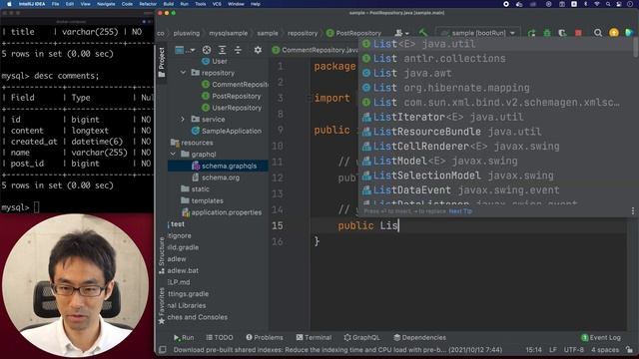Choose List java.awt completion suggestion
This screenshot has width=639, height=359.
coord(495,73)
